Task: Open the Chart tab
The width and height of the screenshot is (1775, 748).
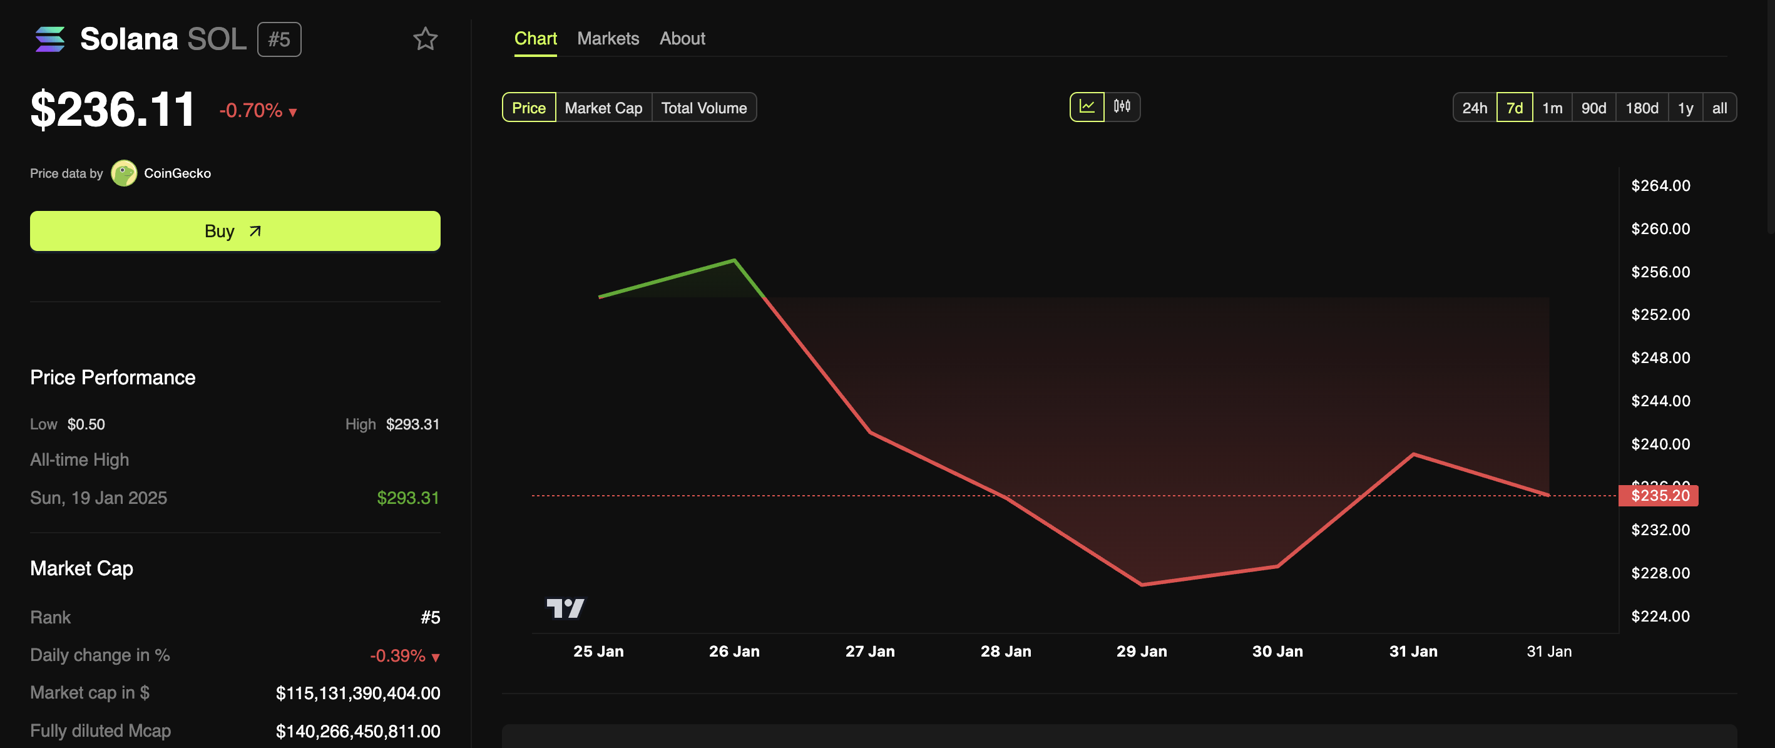Action: pos(535,36)
